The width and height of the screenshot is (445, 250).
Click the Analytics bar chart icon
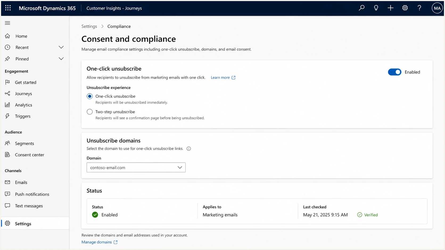pyautogui.click(x=7, y=105)
